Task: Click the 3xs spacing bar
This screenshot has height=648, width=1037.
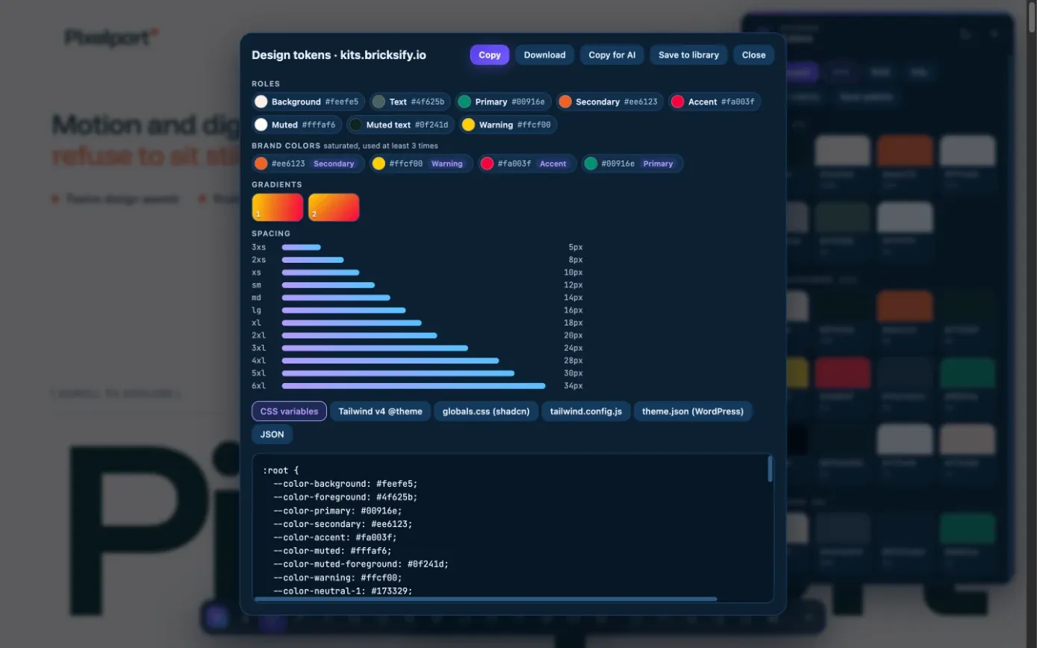Action: coord(301,247)
